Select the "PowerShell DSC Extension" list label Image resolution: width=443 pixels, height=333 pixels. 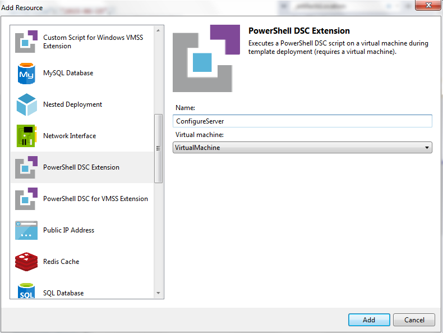pyautogui.click(x=81, y=167)
